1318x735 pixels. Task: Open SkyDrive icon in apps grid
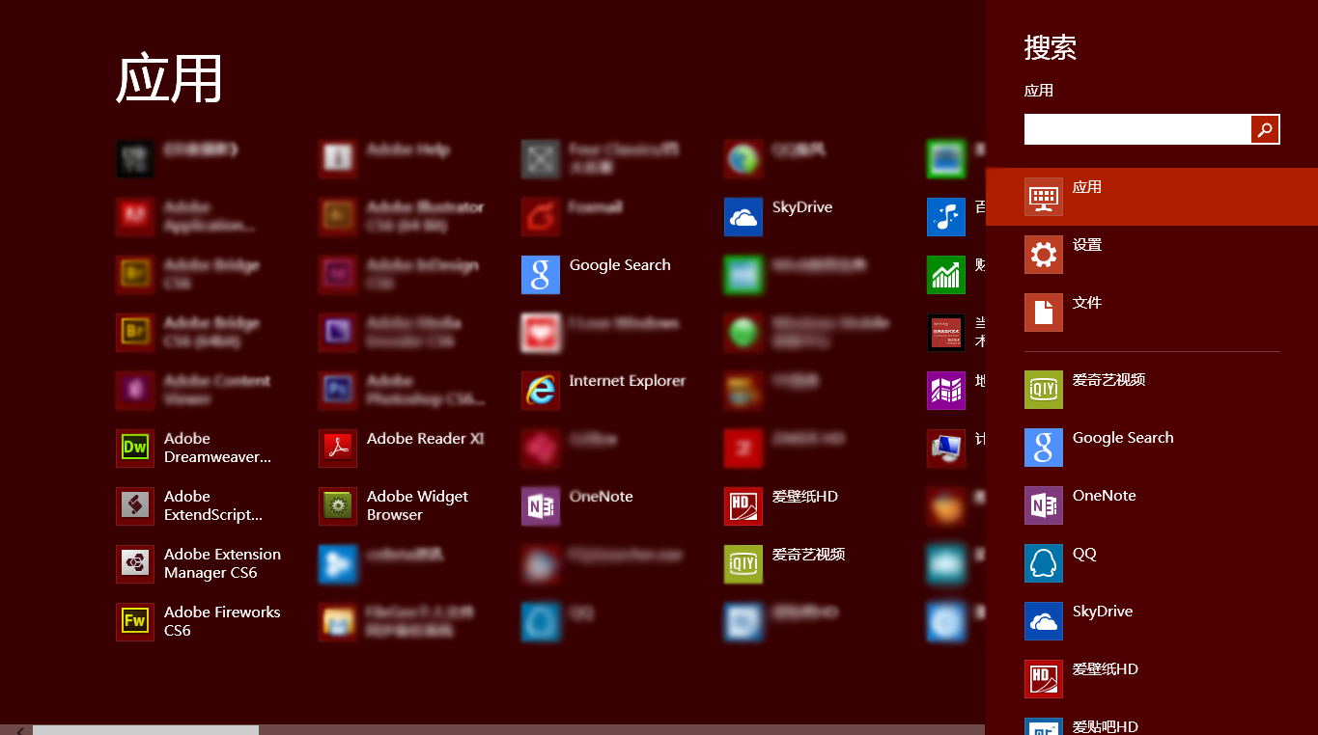[743, 217]
